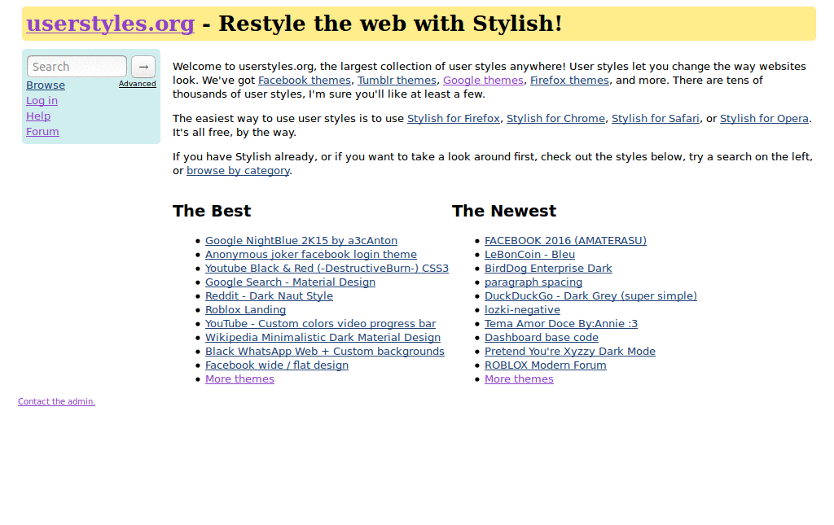Viewport: 834px width, 525px height.
Task: Open the Help page
Action: 37,116
